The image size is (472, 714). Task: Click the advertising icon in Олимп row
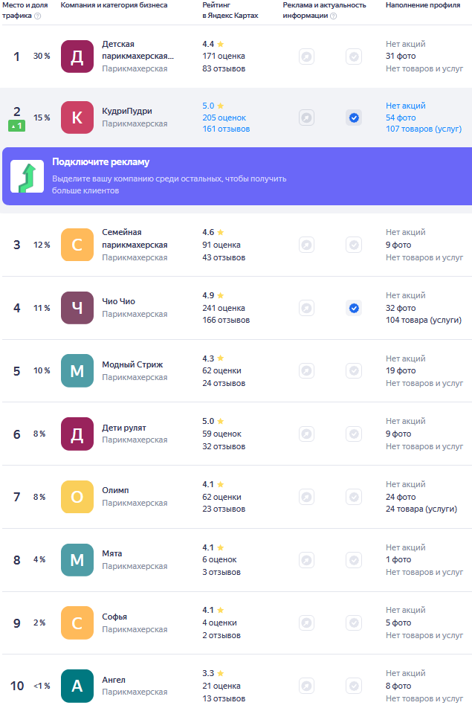click(x=307, y=497)
